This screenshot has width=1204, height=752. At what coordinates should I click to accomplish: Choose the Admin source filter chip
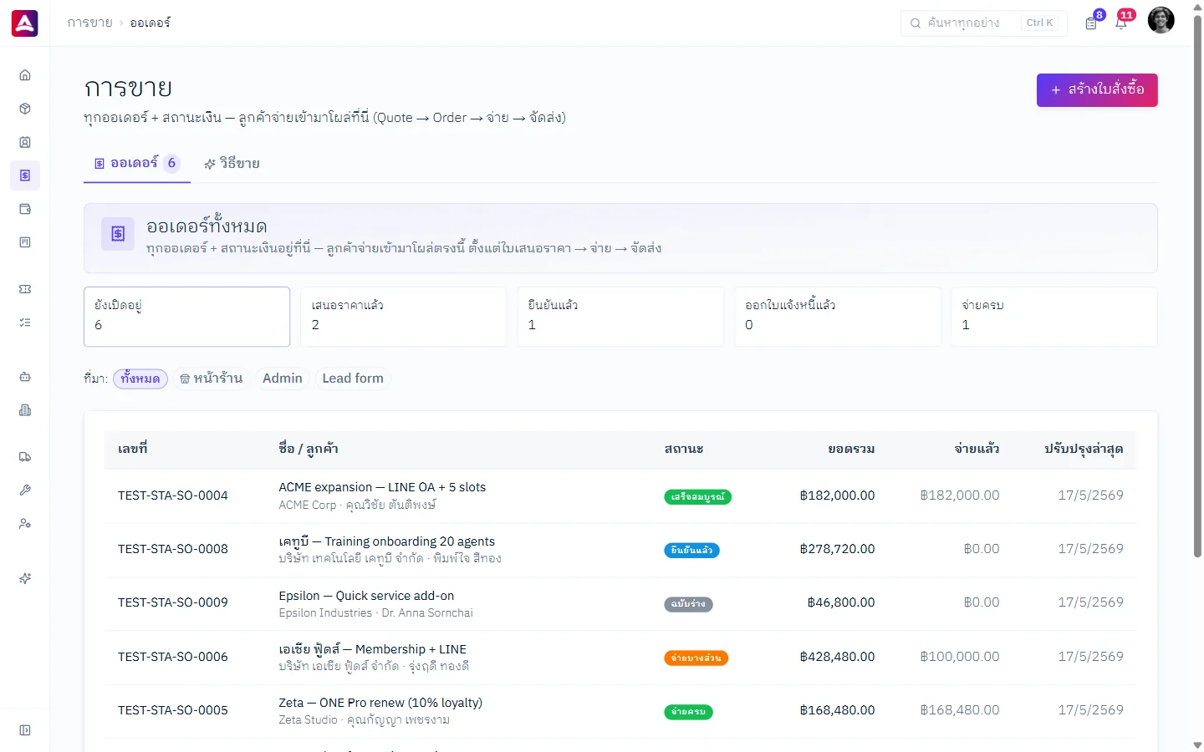coord(283,379)
